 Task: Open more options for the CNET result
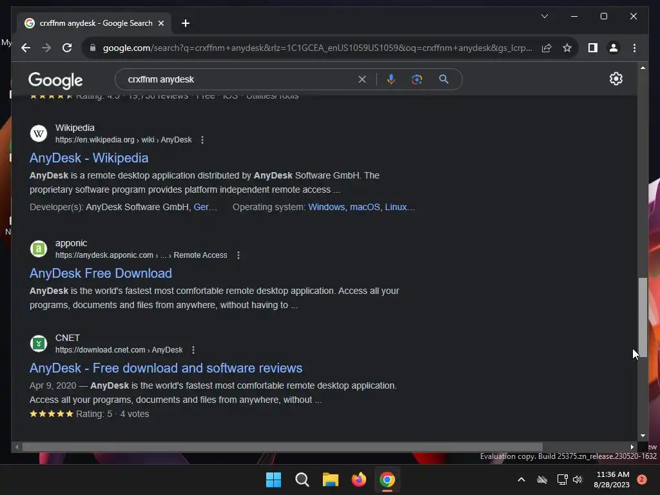pyautogui.click(x=193, y=350)
